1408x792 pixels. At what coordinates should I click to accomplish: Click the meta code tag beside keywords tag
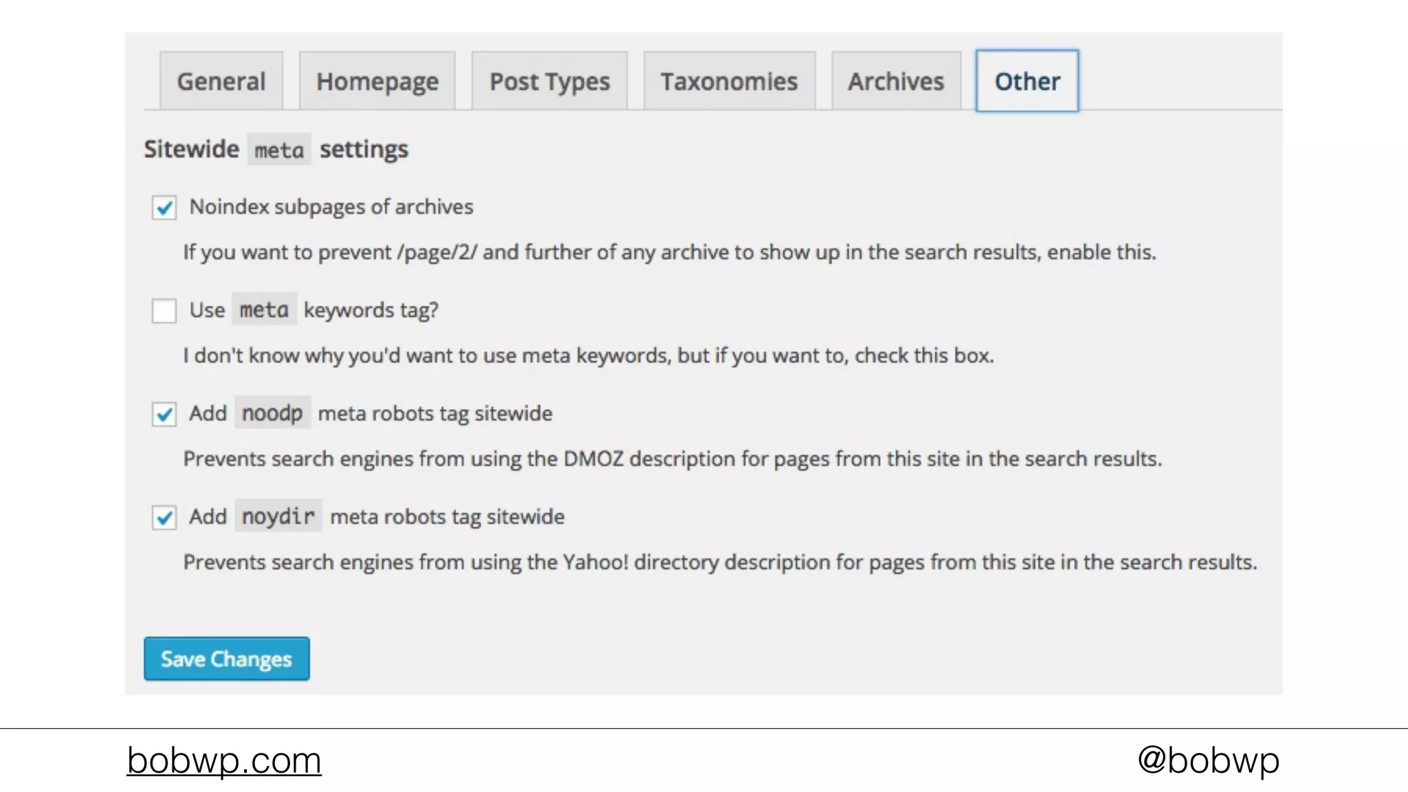click(264, 310)
